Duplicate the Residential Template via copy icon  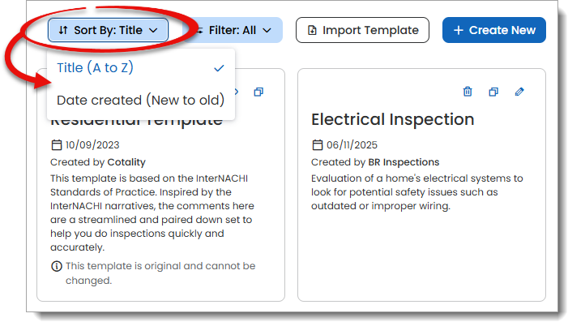click(258, 92)
